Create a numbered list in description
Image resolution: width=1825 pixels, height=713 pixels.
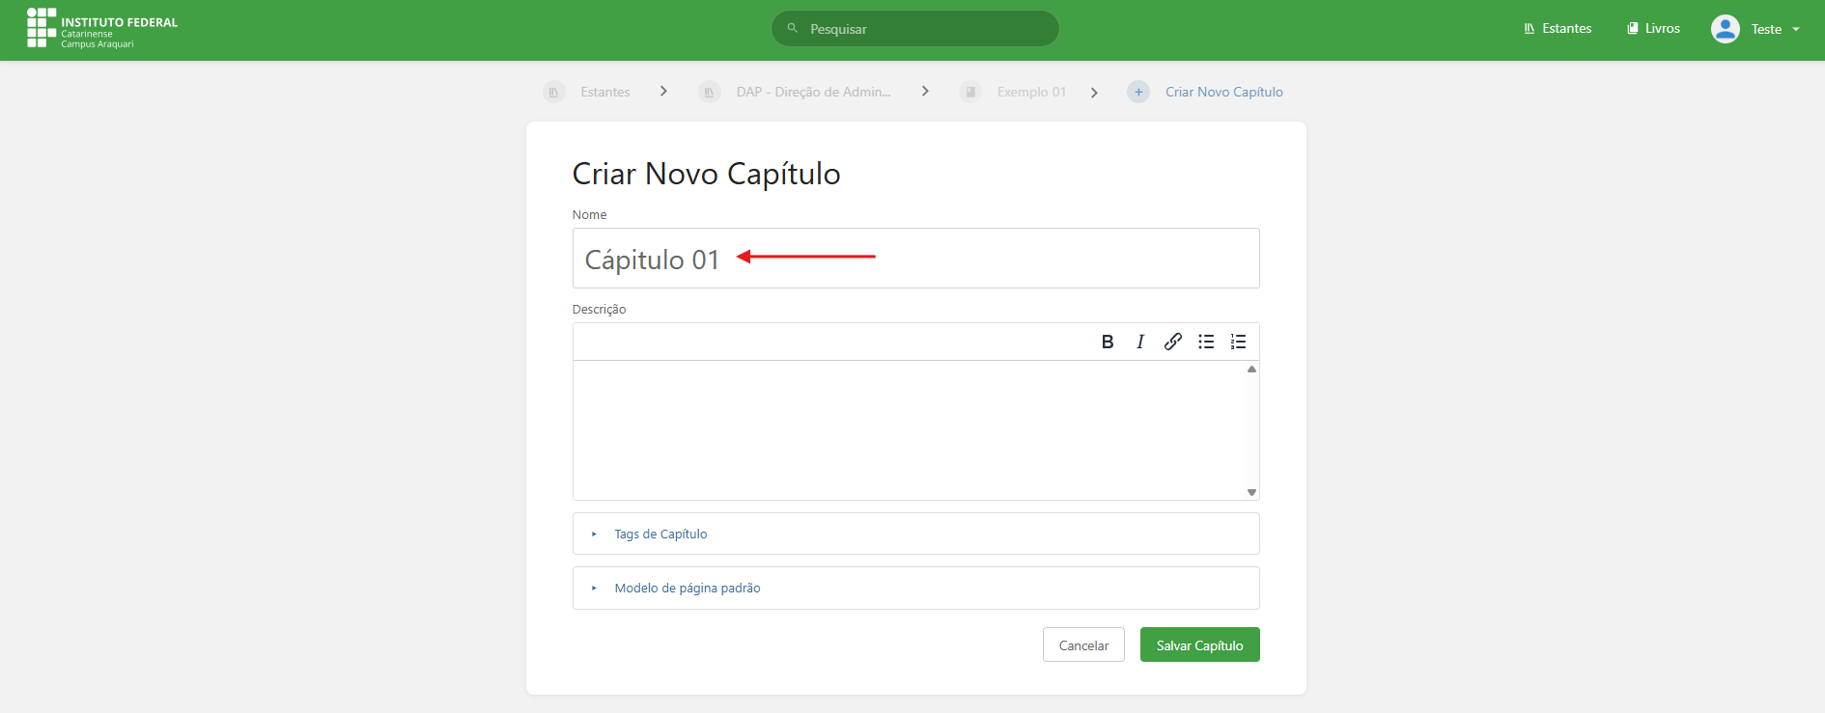point(1239,342)
